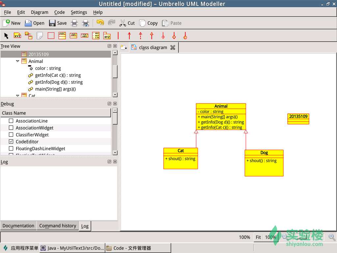
Task: Select the Package tool
Action: [x=107, y=36]
